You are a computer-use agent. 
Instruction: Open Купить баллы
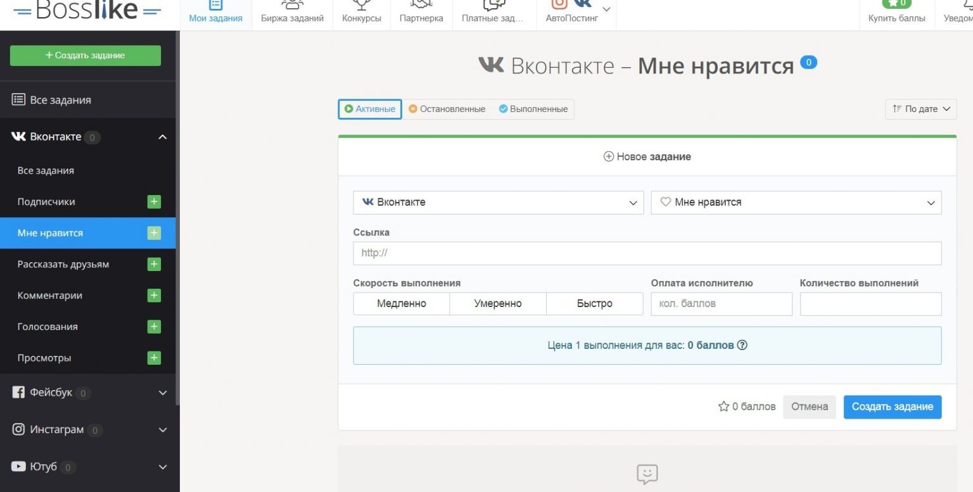click(x=897, y=15)
